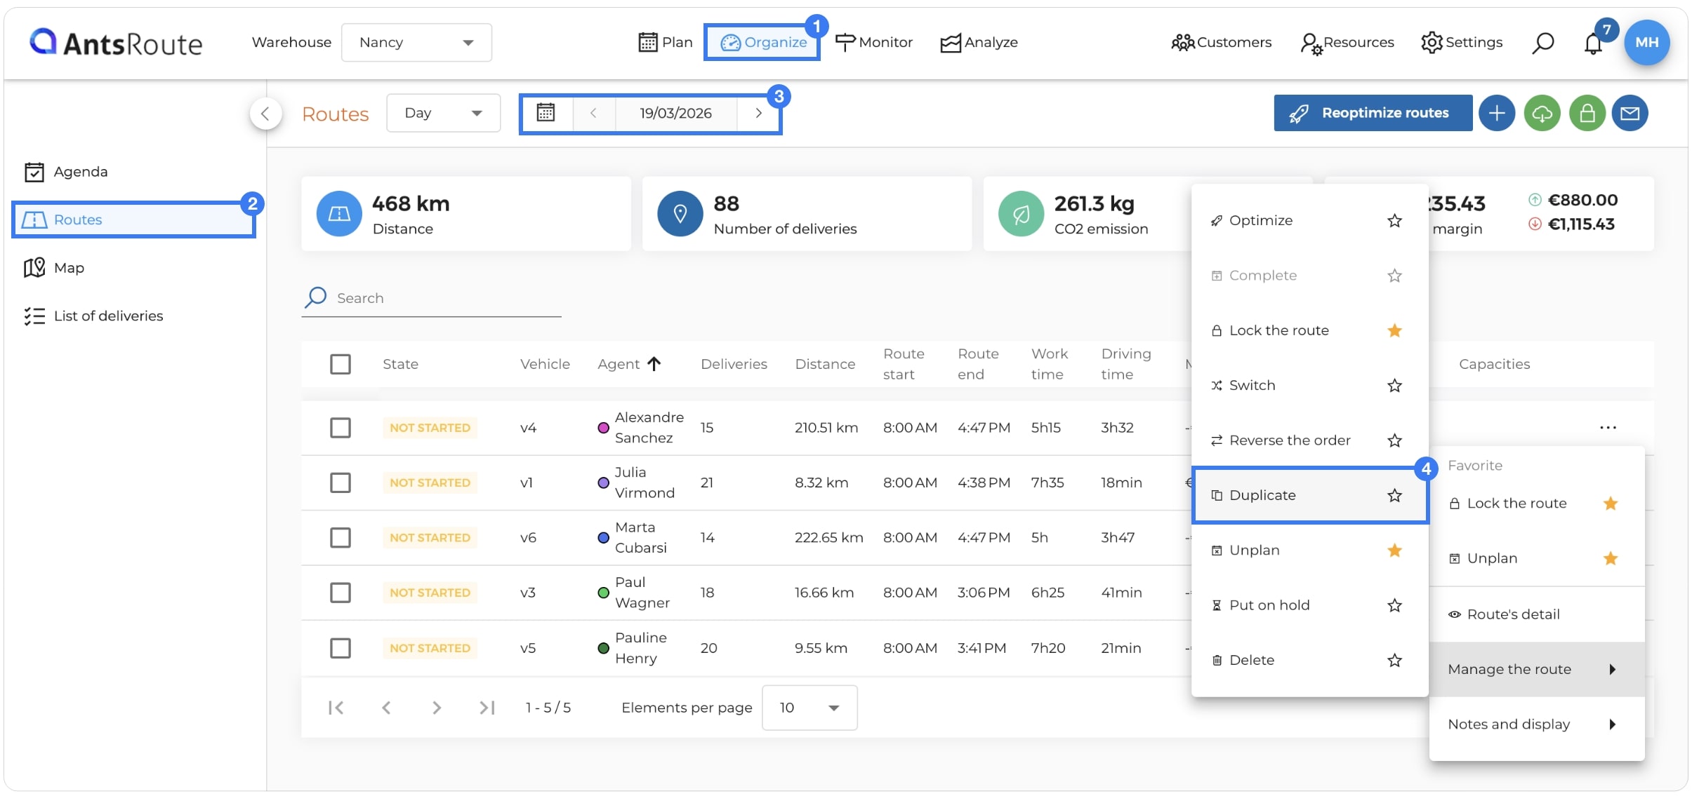1692x796 pixels.
Task: Click the blue agent color dot for Marta Cubarsi
Action: tap(603, 538)
